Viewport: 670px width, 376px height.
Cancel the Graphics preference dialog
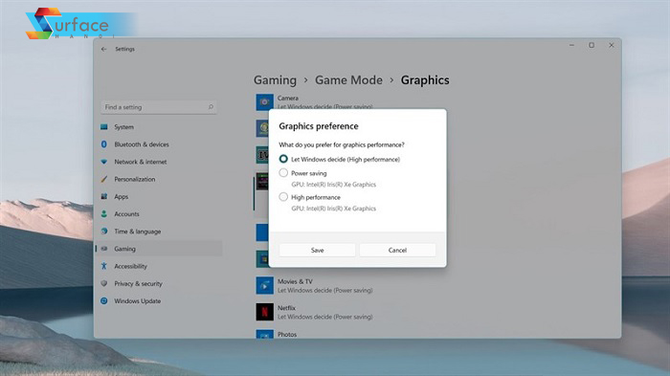coord(397,250)
